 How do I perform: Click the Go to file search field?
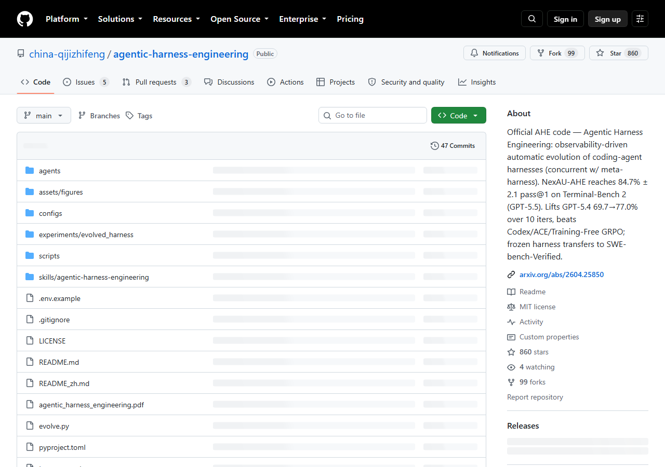tap(373, 115)
